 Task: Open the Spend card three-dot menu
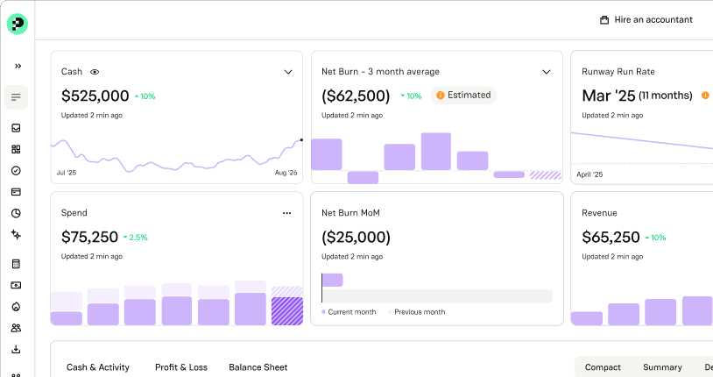coord(287,213)
